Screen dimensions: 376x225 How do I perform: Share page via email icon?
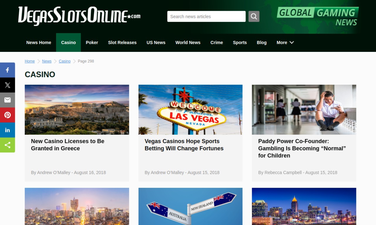pyautogui.click(x=7, y=100)
